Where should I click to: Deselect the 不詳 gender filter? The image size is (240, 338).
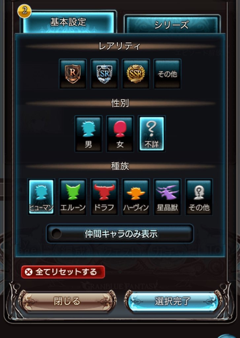152,134
